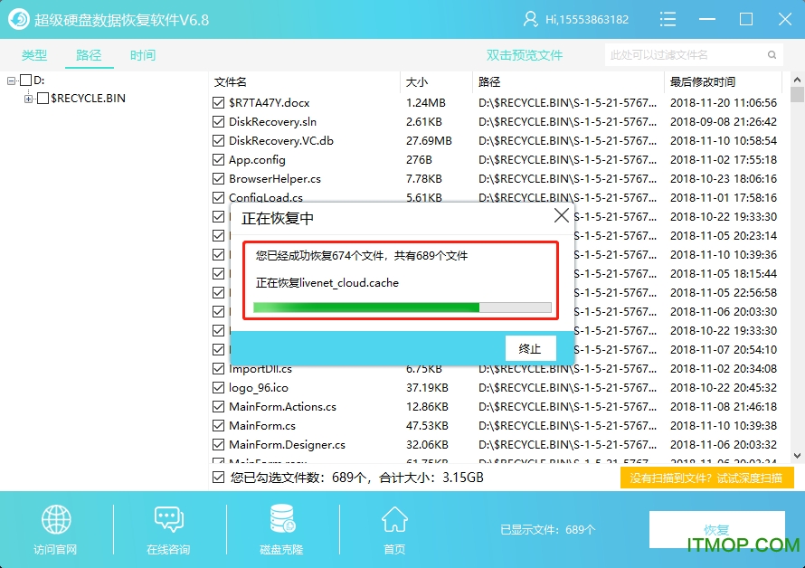Select the 磁盘克隆 disk clone icon
Image resolution: width=805 pixels, height=568 pixels.
pyautogui.click(x=280, y=522)
